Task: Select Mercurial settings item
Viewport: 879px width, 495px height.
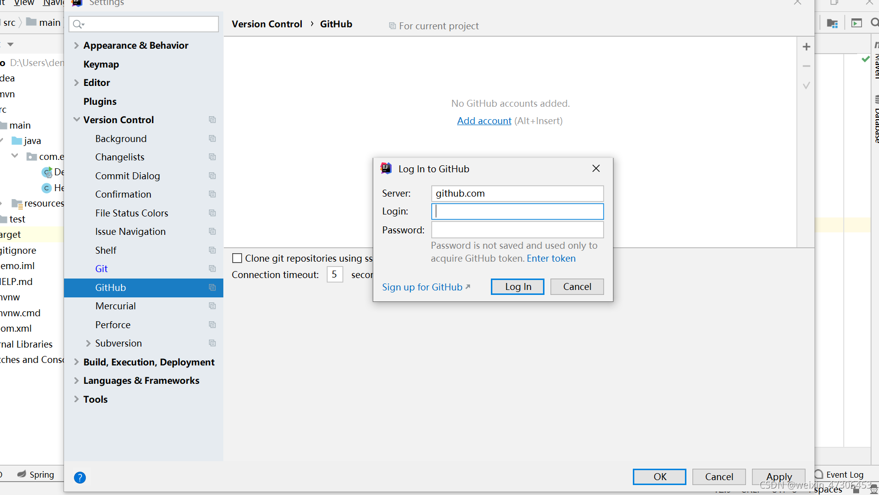Action: (x=116, y=306)
